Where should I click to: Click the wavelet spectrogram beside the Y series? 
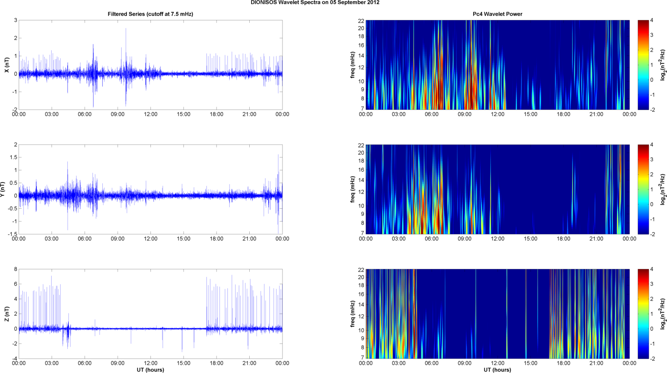[x=497, y=189]
